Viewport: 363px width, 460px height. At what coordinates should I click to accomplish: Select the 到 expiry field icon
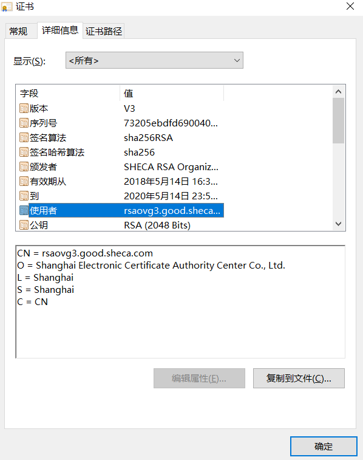click(x=24, y=196)
